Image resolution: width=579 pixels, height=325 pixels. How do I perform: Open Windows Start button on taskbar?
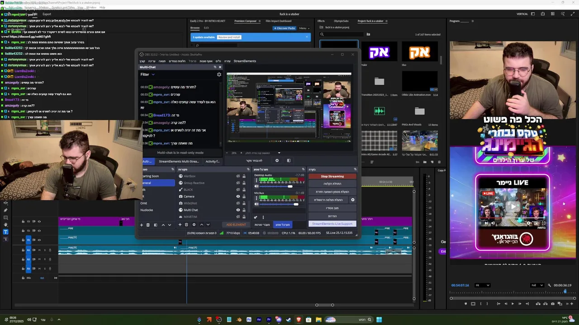(379, 320)
